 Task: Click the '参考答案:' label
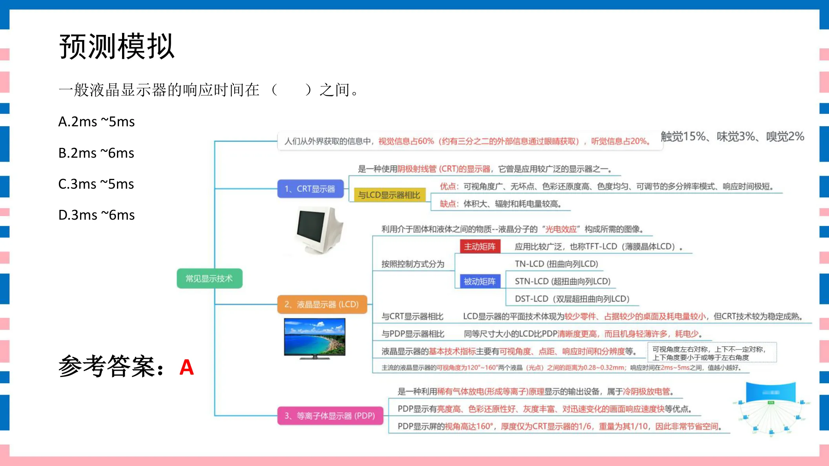[111, 366]
